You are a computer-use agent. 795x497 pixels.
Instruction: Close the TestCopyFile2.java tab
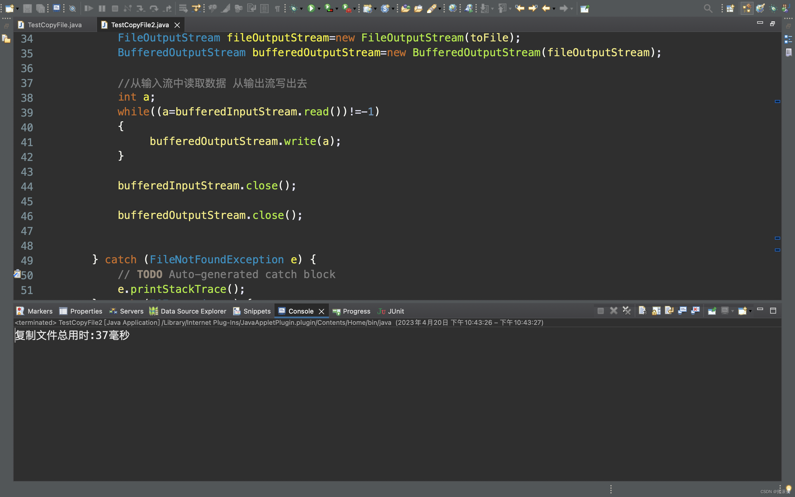[x=177, y=25]
